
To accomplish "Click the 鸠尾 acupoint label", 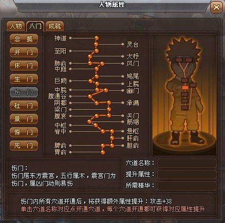I will coord(133,76).
